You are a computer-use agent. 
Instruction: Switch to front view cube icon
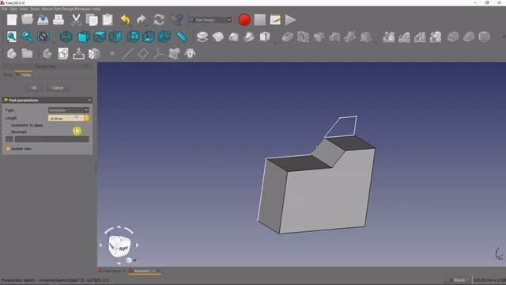(84, 37)
